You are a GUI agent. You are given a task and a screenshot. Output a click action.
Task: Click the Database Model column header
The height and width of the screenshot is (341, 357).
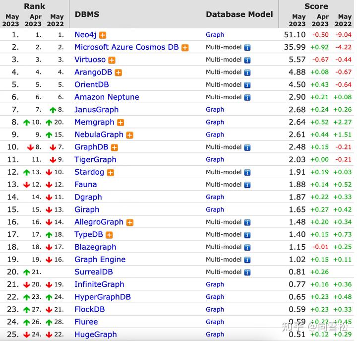tap(239, 14)
